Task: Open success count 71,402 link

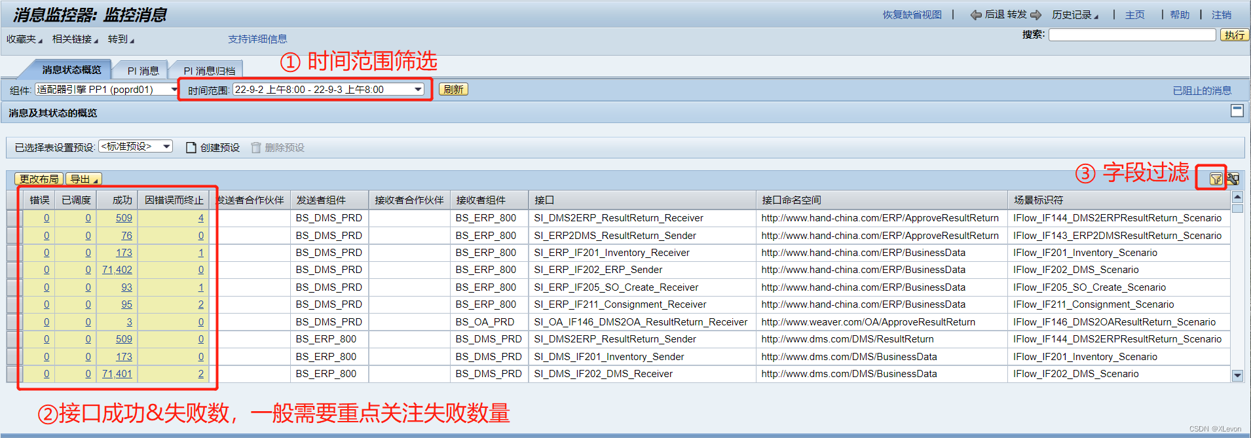Action: pyautogui.click(x=117, y=270)
